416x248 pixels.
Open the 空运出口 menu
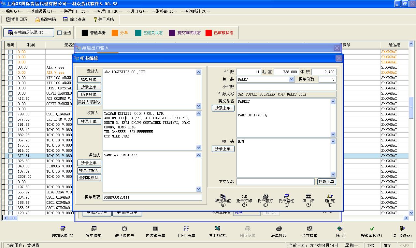click(x=108, y=11)
